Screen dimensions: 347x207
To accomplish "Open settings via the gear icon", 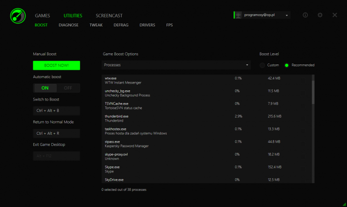I will [320, 15].
